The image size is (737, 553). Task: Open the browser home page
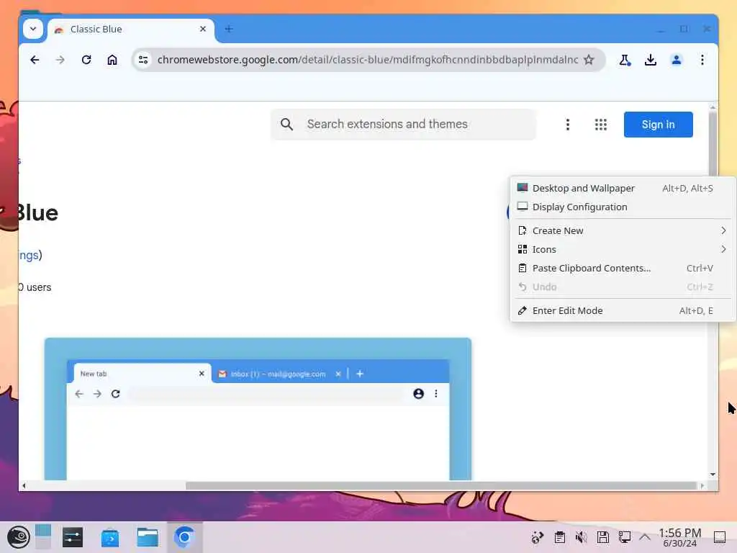[x=112, y=60]
